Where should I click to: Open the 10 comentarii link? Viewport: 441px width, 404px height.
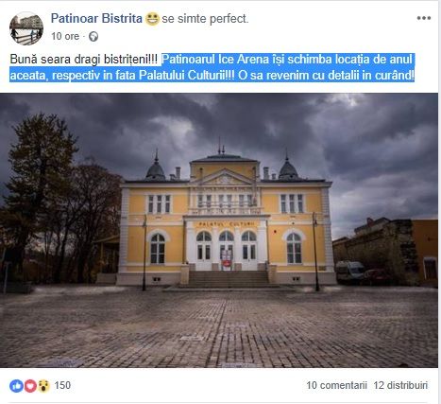[336, 385]
